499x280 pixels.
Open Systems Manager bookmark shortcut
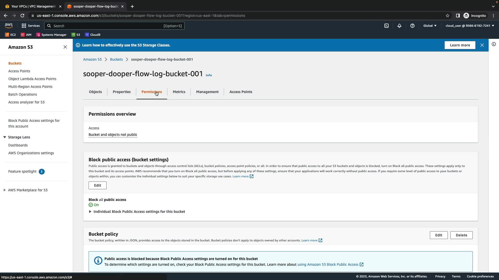(51, 35)
